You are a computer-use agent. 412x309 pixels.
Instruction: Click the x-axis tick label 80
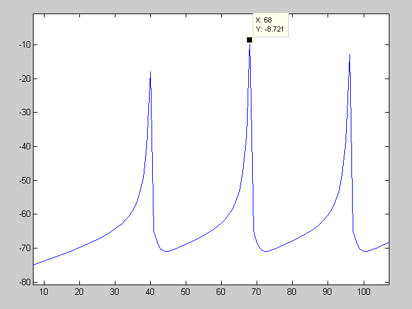(x=292, y=292)
